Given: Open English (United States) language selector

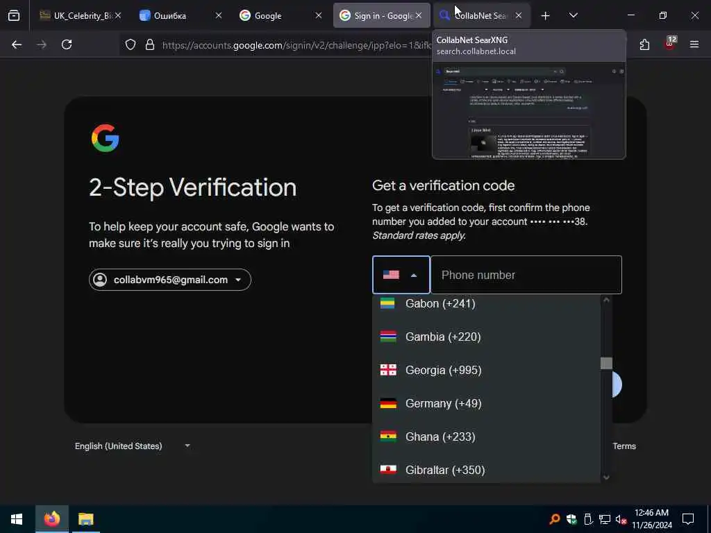Looking at the screenshot, I should click(x=133, y=446).
